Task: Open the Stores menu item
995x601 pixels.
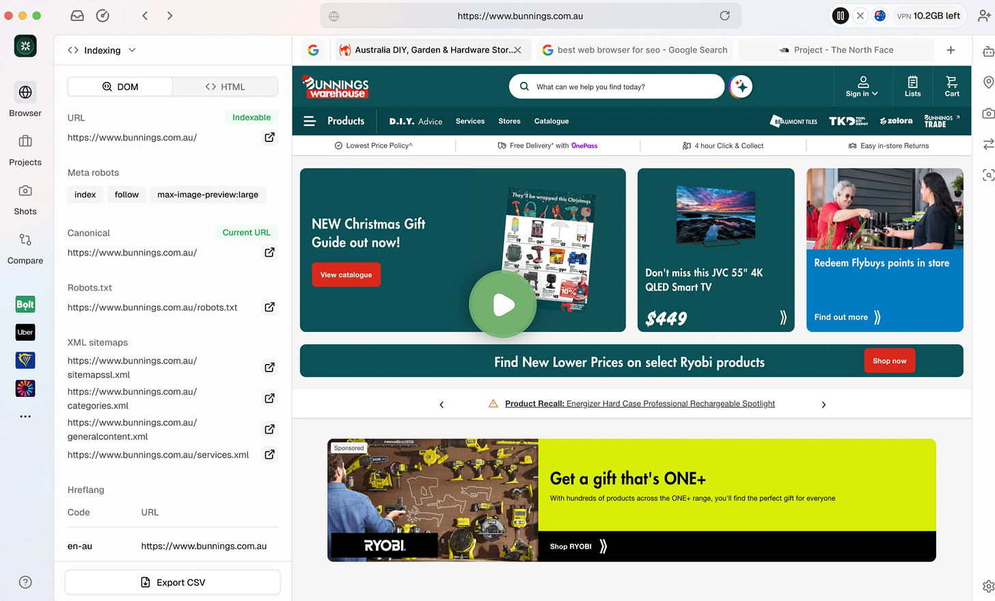Action: 509,122
